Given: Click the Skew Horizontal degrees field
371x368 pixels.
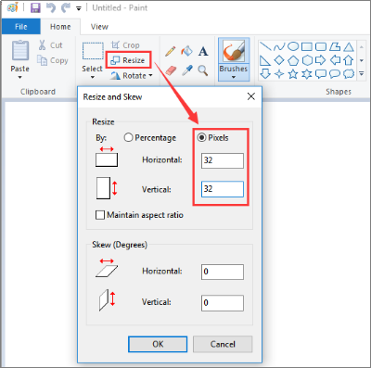Looking at the screenshot, I should 223,272.
